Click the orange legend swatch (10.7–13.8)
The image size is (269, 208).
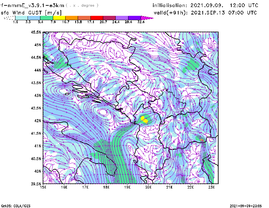point(72,18)
